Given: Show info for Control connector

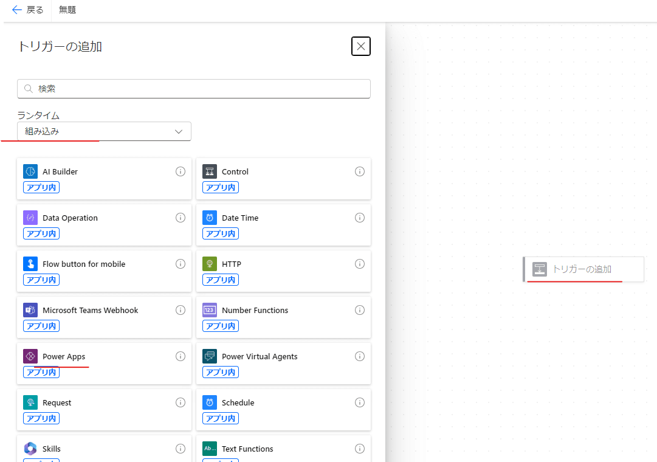Looking at the screenshot, I should tap(360, 171).
